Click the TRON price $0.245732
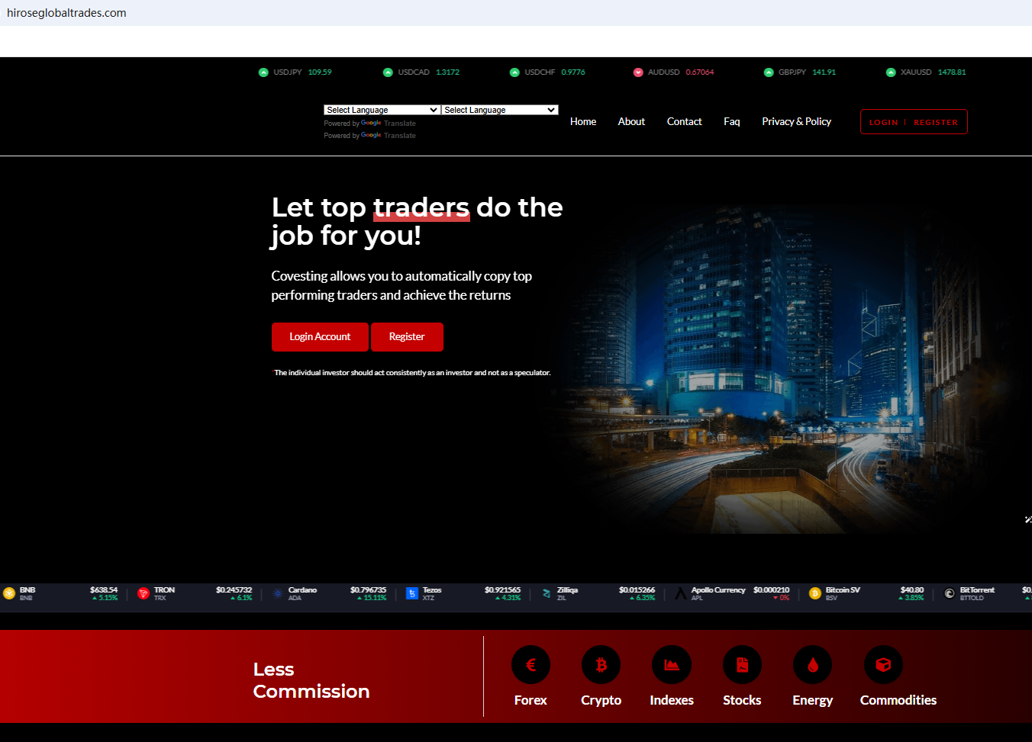This screenshot has width=1032, height=742. pyautogui.click(x=234, y=590)
